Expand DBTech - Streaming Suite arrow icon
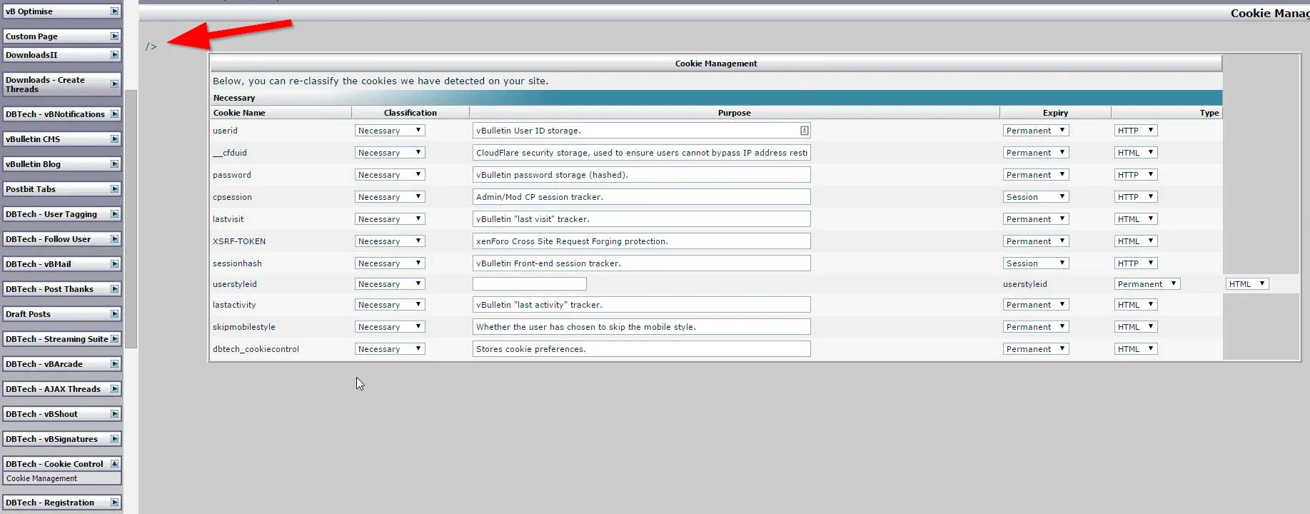 (x=114, y=339)
